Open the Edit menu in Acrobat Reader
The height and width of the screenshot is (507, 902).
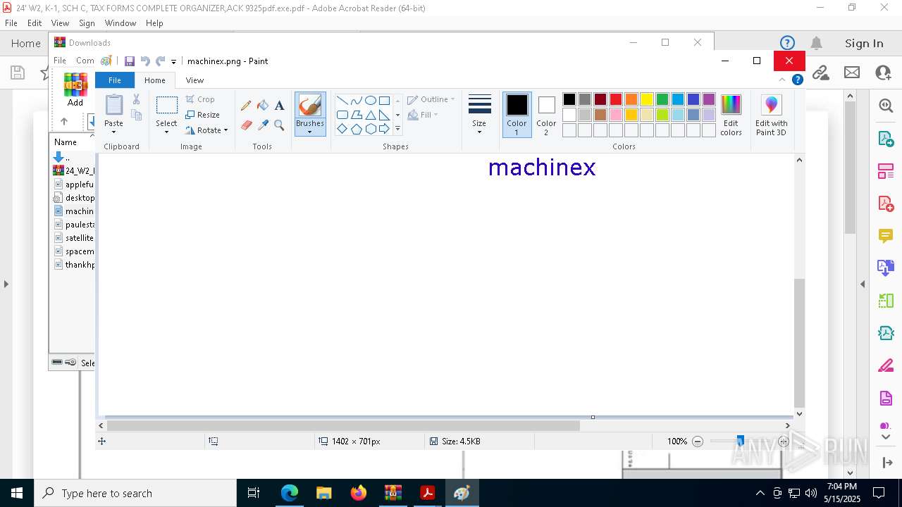coord(35,23)
